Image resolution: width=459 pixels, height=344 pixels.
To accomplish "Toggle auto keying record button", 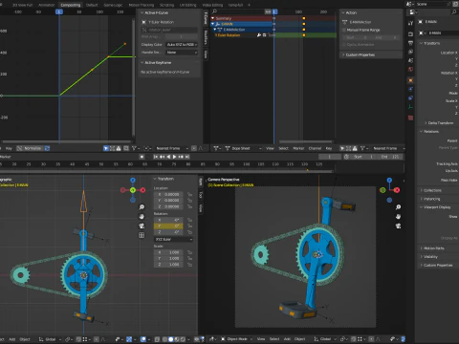I will pyautogui.click(x=142, y=157).
